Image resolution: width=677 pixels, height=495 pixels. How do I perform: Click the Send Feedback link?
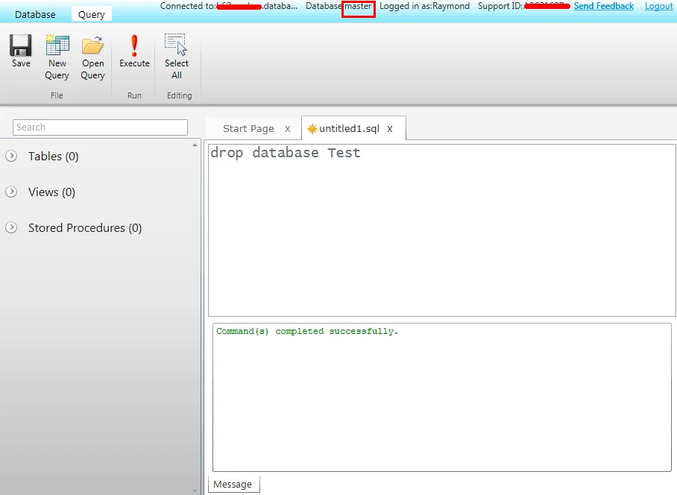click(x=603, y=6)
